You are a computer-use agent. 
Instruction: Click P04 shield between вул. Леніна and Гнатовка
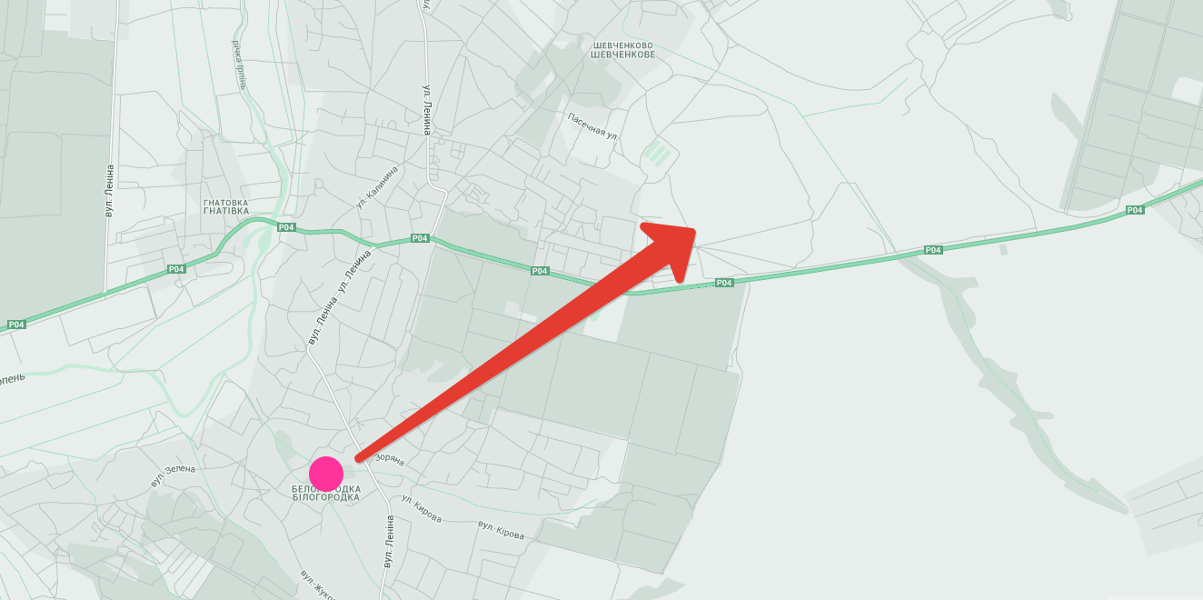(176, 269)
